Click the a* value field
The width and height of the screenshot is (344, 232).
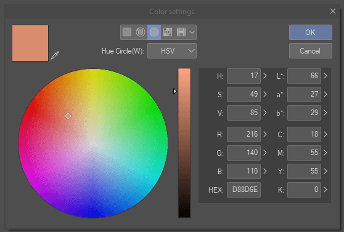(304, 94)
